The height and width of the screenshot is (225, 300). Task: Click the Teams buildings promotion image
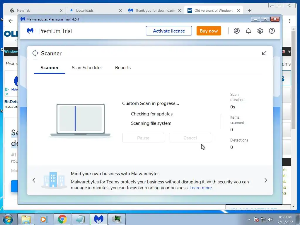[53, 180]
